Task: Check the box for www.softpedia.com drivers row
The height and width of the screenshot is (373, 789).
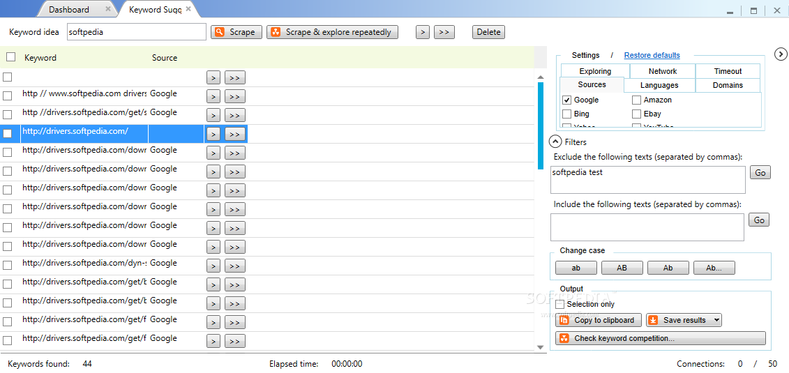Action: click(8, 96)
